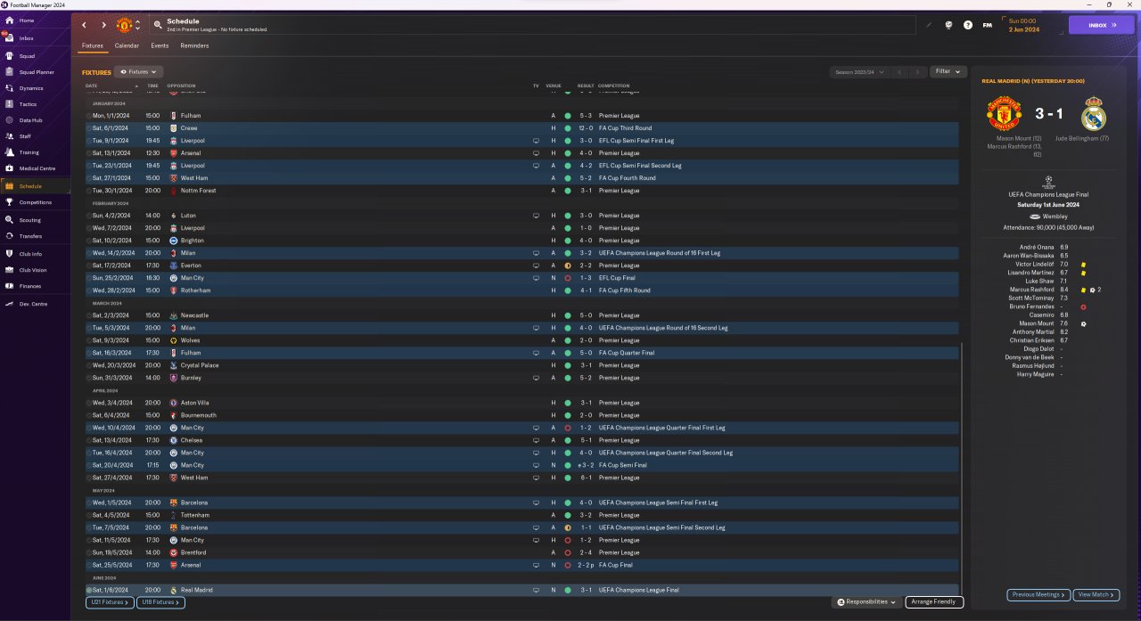Click the back navigation arrow
This screenshot has width=1141, height=621.
[85, 25]
